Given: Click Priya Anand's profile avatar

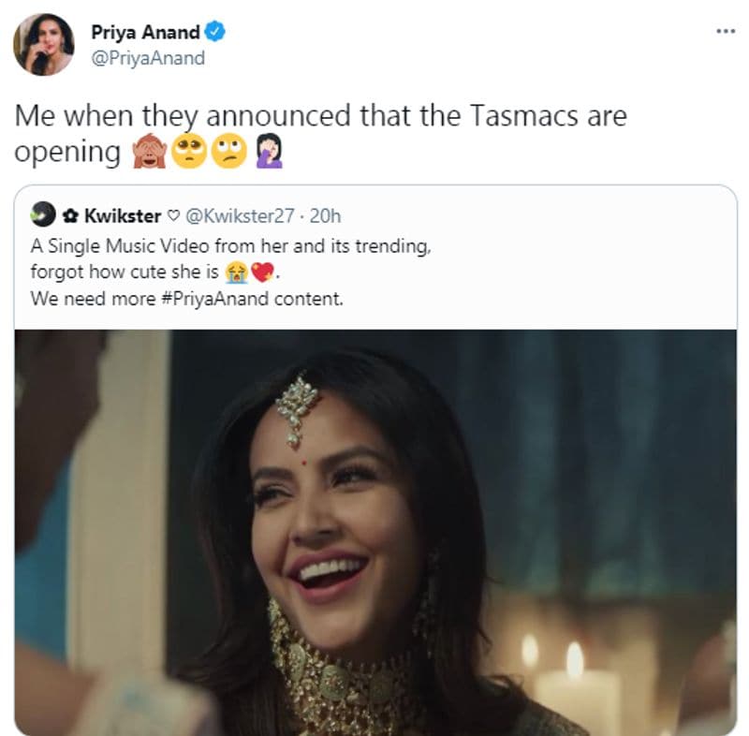Looking at the screenshot, I should click(x=44, y=44).
